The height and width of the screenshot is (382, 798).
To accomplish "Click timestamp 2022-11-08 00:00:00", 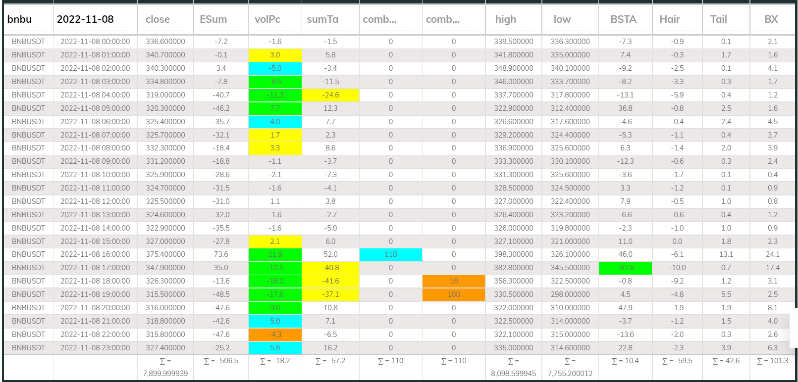I will coord(95,42).
